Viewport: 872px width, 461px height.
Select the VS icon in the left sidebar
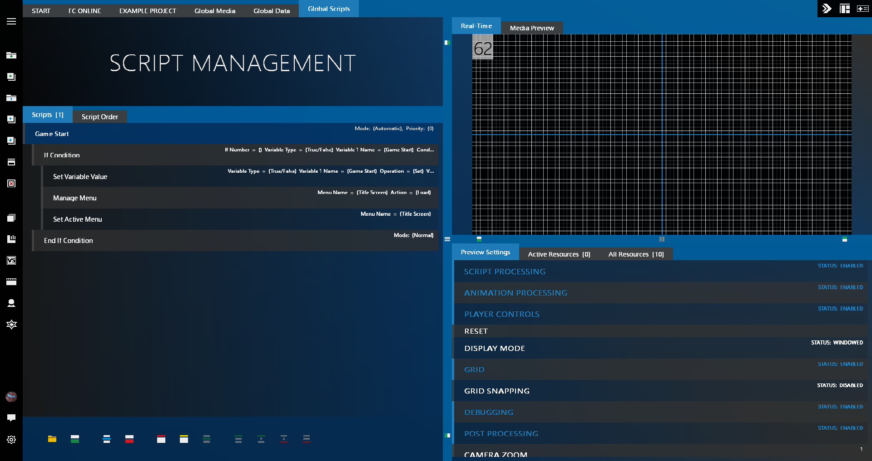point(11,260)
